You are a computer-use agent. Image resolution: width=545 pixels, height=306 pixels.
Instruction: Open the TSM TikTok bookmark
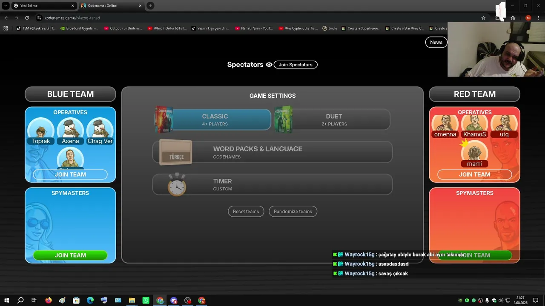pos(35,28)
